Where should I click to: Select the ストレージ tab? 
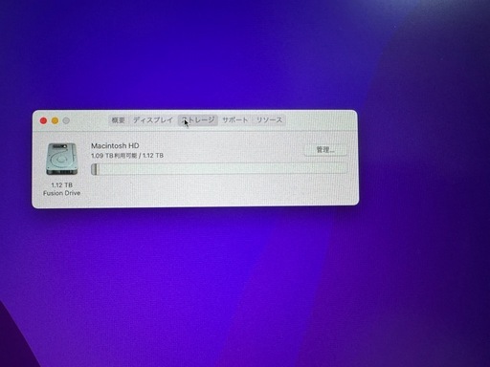198,120
